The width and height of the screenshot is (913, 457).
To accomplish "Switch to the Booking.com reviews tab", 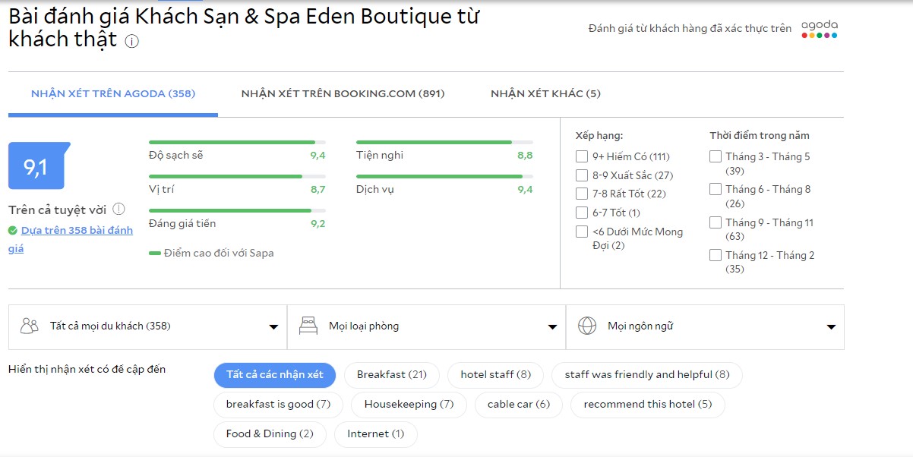I will (x=343, y=94).
